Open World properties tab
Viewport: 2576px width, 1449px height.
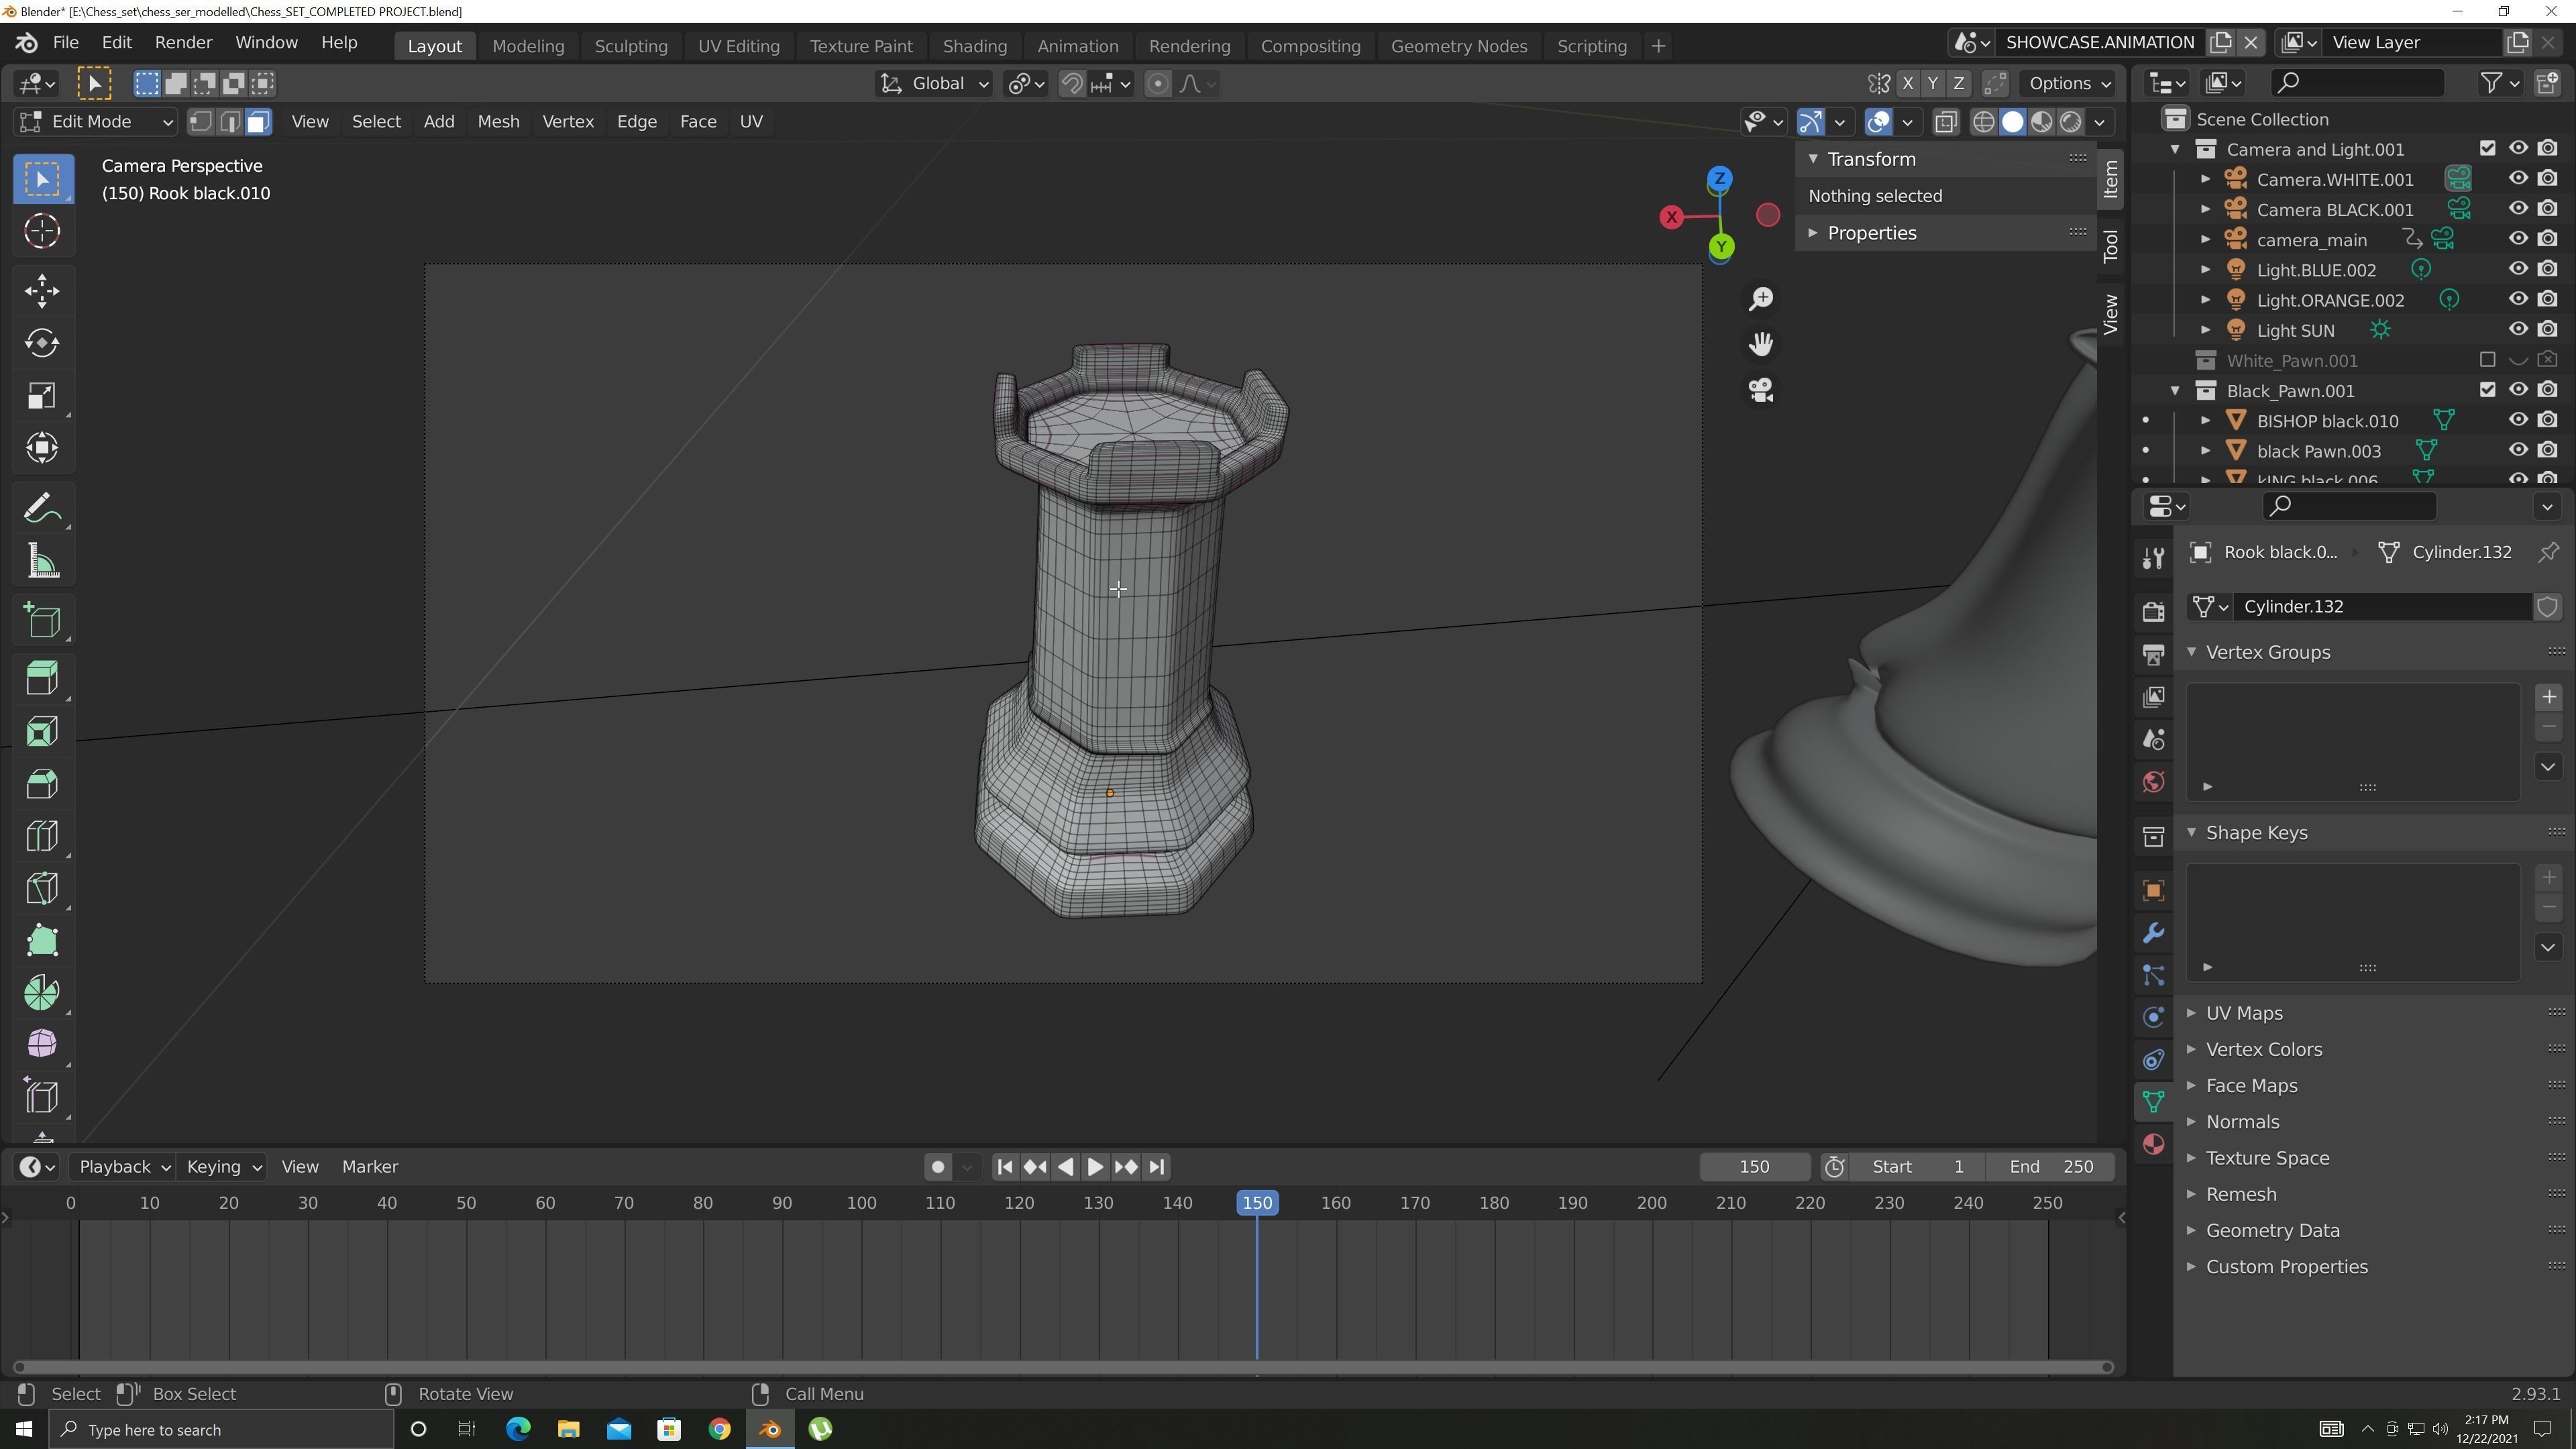[x=2153, y=781]
